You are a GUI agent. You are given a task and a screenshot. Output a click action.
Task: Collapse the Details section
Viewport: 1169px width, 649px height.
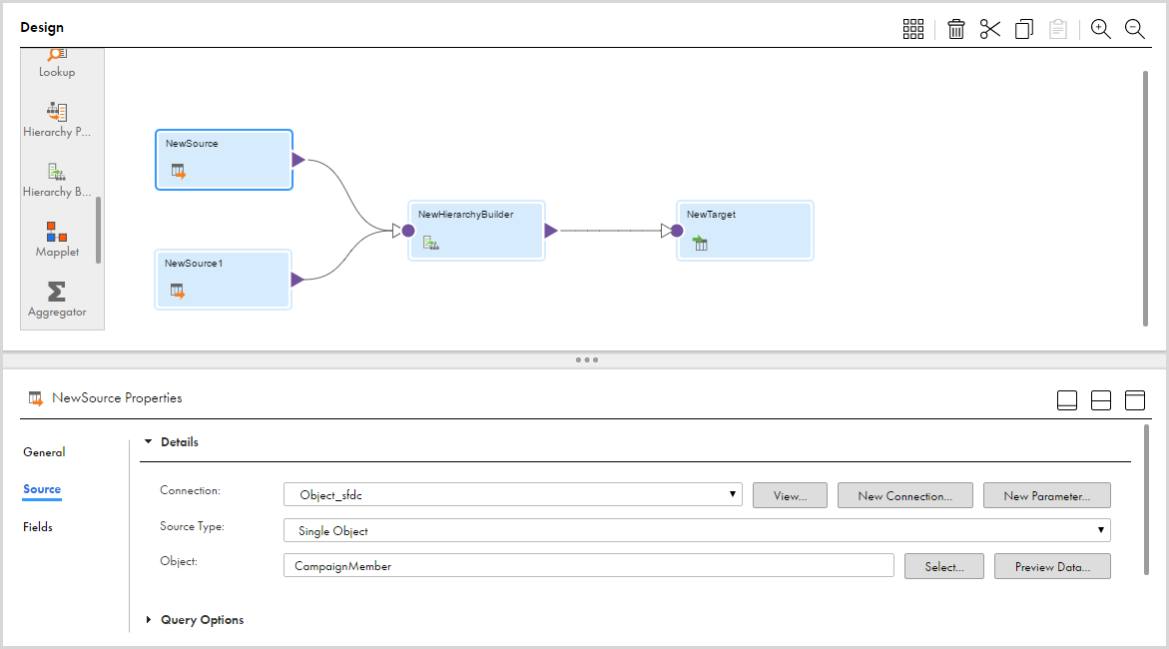(149, 441)
